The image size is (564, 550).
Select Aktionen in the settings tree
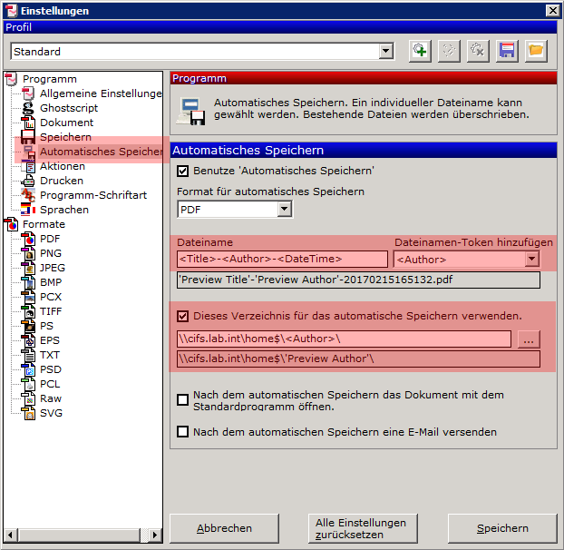coord(62,166)
